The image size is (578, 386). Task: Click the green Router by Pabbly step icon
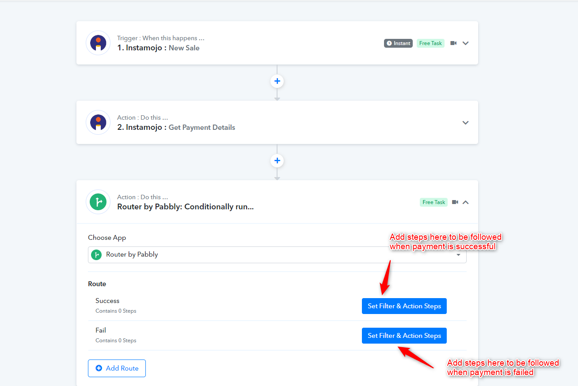pos(98,202)
